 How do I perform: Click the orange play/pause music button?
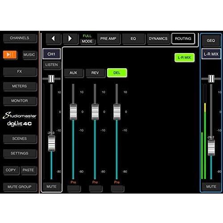(10, 55)
